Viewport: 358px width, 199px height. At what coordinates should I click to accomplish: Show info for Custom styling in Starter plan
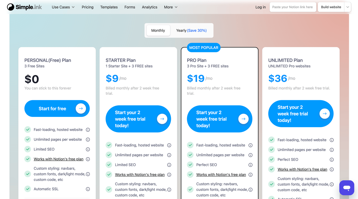169,190
